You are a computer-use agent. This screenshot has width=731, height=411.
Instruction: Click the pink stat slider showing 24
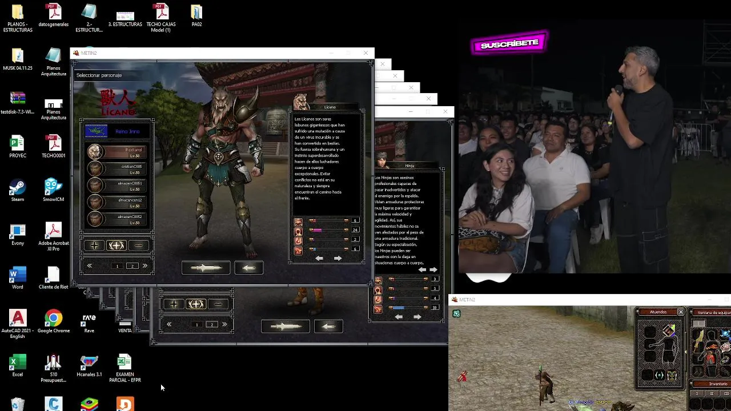(329, 230)
